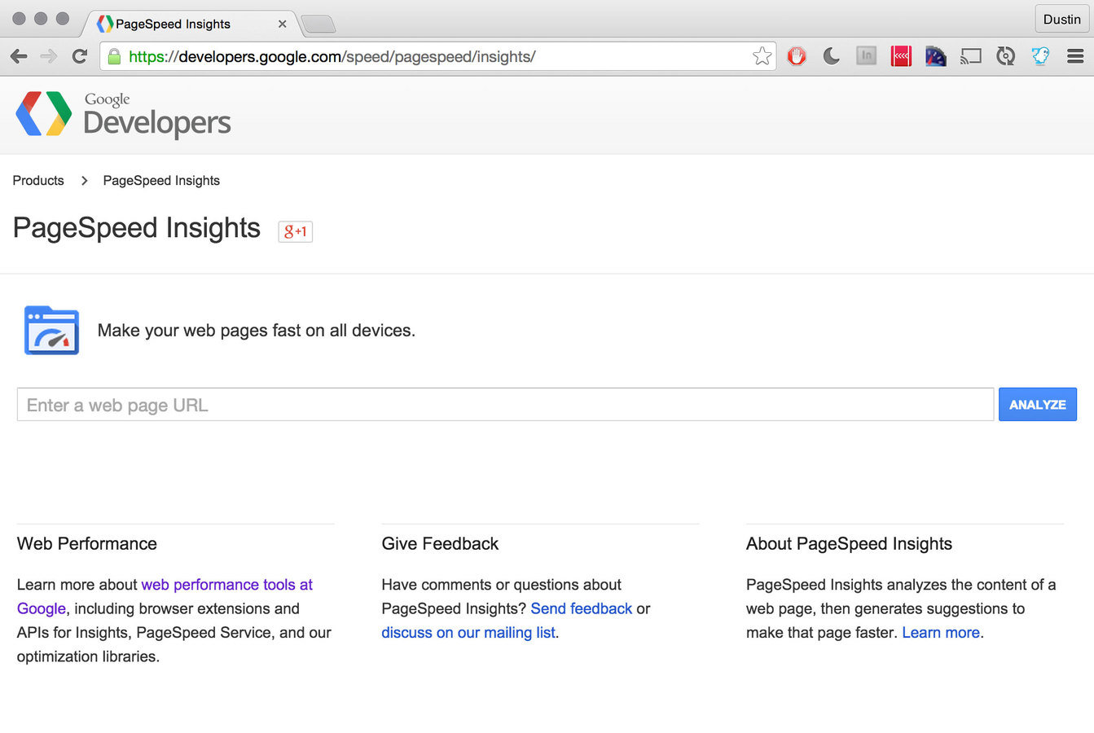
Task: Click the browser forward arrow
Action: (x=49, y=56)
